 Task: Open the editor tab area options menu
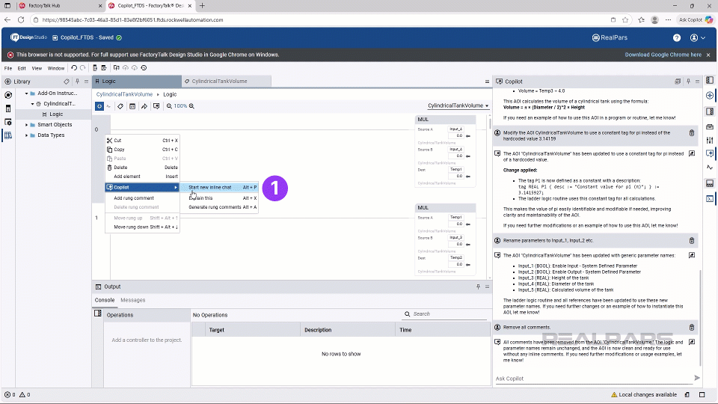point(487,82)
